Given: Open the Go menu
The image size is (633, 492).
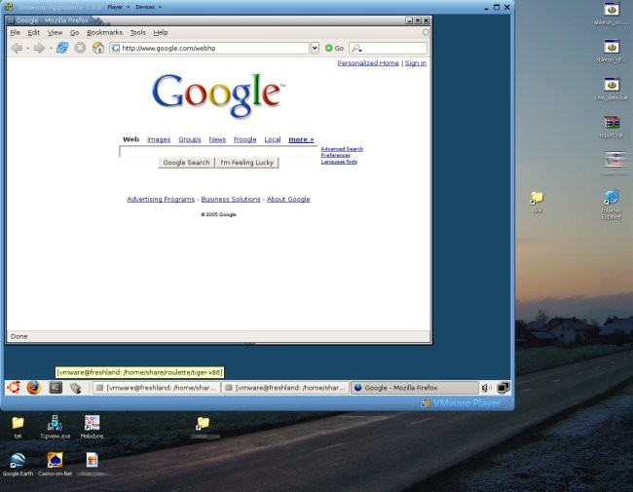Looking at the screenshot, I should tap(74, 32).
